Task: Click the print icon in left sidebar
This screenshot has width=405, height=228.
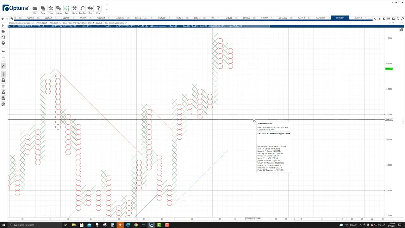Action: (x=3, y=43)
